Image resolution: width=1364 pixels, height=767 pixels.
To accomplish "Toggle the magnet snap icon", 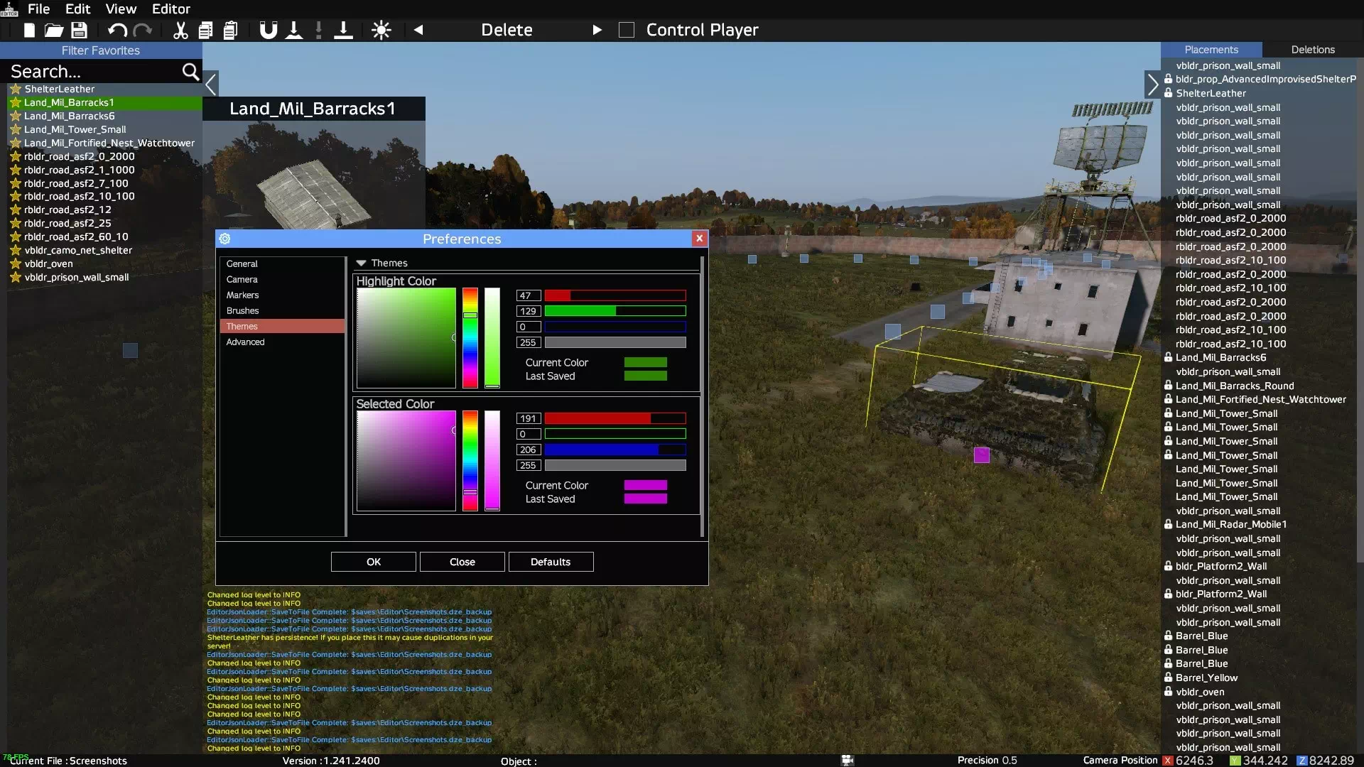I will (268, 30).
